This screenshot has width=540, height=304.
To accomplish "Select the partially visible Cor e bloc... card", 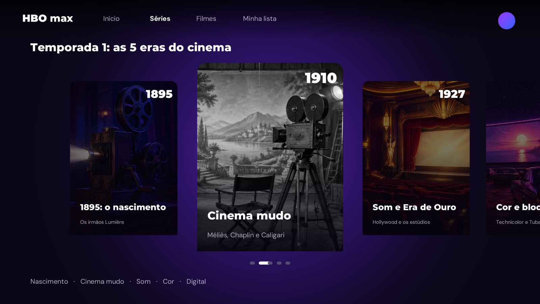I will [x=513, y=158].
